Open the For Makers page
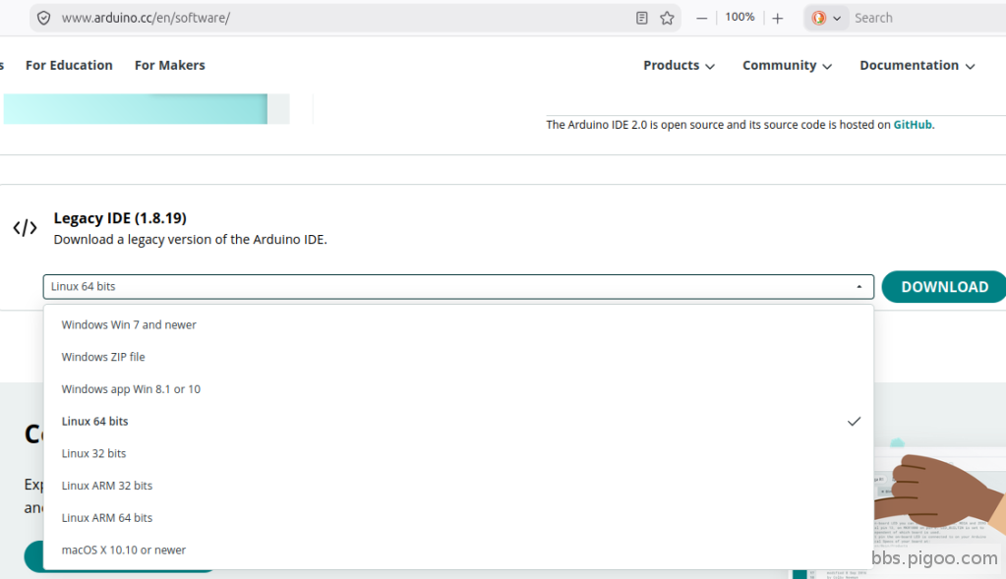This screenshot has width=1006, height=579. (x=170, y=66)
